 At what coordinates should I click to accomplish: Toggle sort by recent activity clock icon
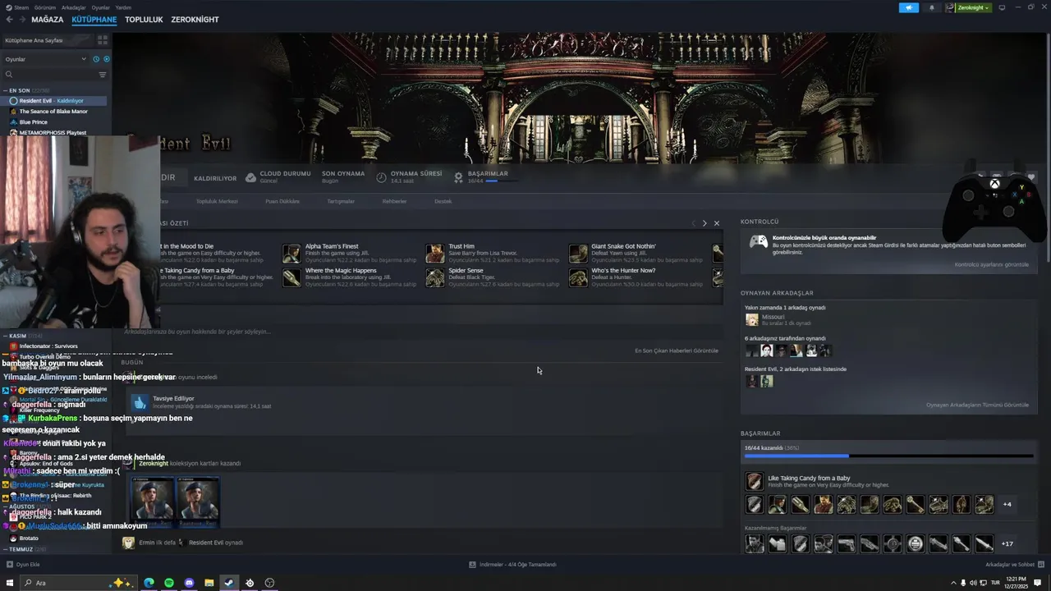pyautogui.click(x=96, y=59)
